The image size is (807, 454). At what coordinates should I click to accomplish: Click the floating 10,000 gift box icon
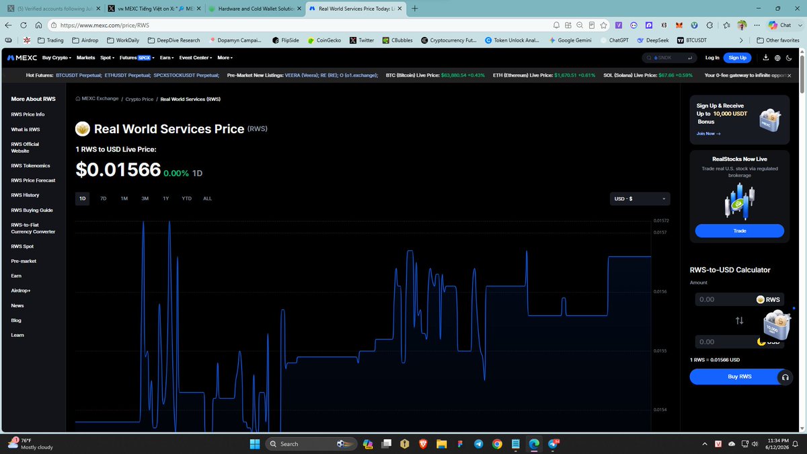pos(775,326)
